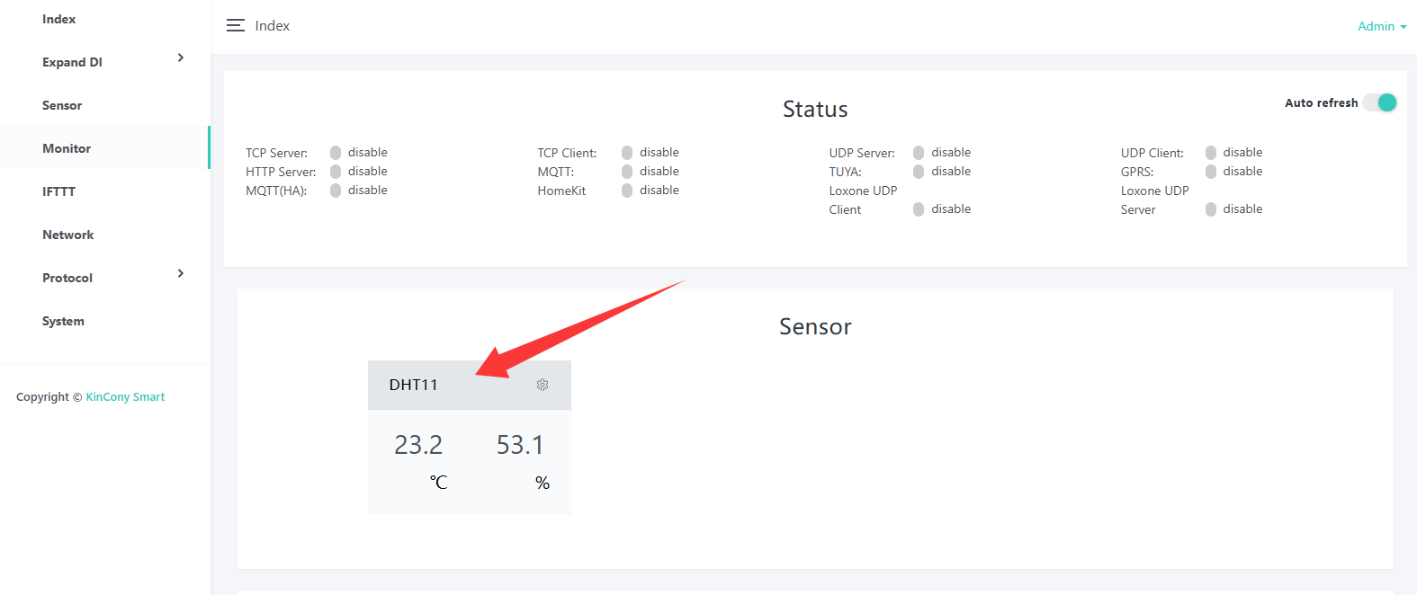Click the 23.2 temperature reading

[418, 445]
